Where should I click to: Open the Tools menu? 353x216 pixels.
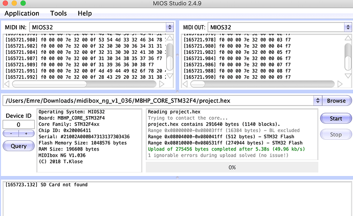(x=58, y=13)
